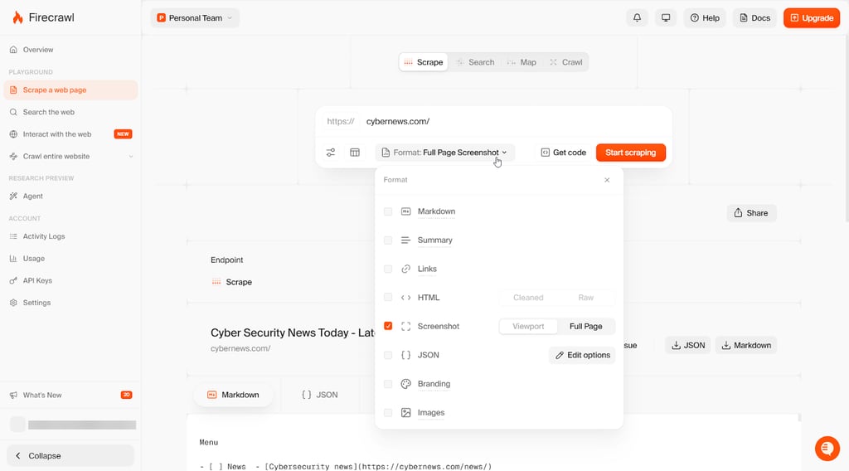This screenshot has height=471, width=849.
Task: Click the Cyber Security News Today title
Action: point(293,333)
